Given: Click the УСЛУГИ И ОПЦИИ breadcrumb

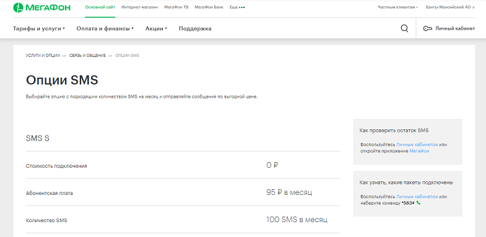Looking at the screenshot, I should click(43, 56).
